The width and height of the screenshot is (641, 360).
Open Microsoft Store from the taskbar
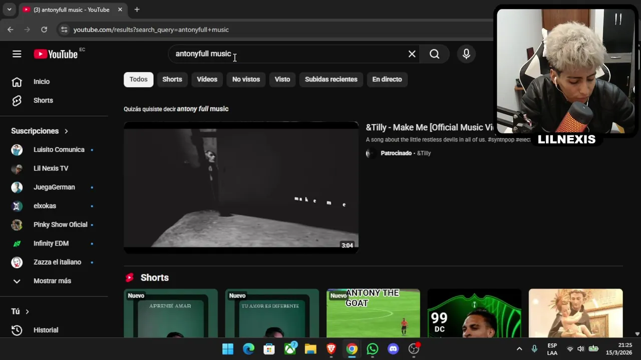pos(269,349)
